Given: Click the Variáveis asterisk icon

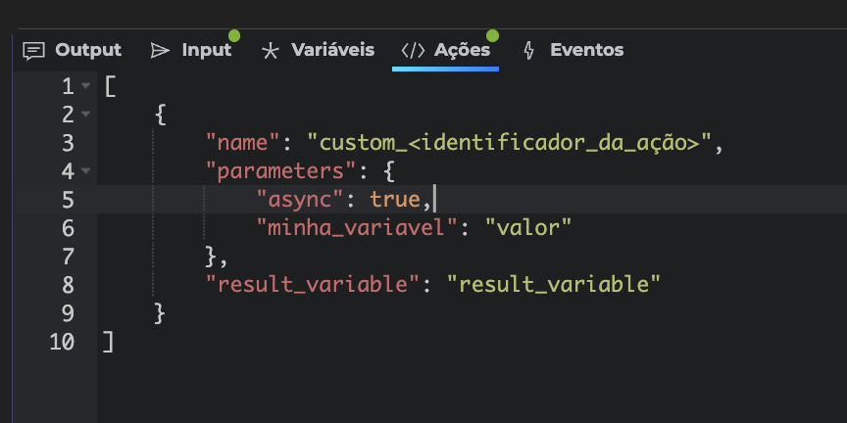Looking at the screenshot, I should (271, 50).
